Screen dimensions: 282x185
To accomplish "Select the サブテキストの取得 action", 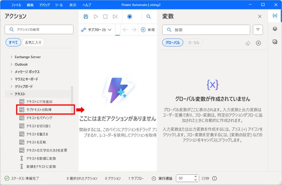I will tap(36, 110).
